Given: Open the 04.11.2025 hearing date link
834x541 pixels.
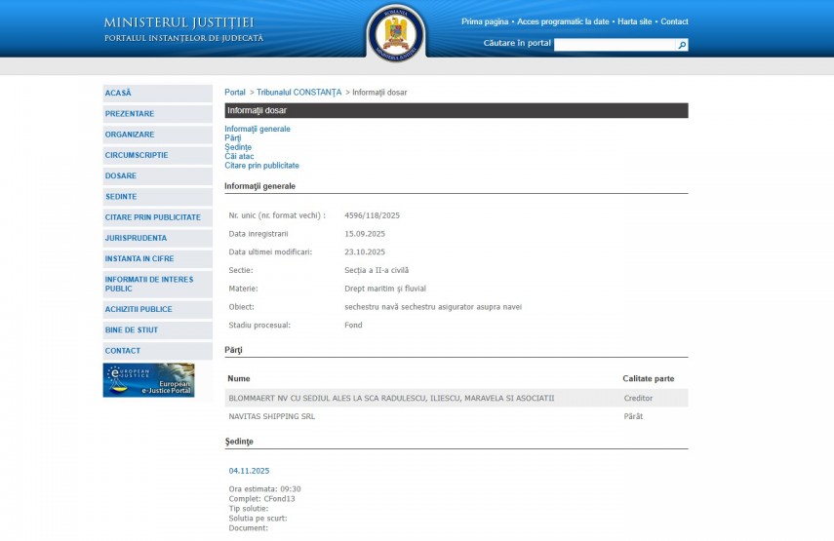Looking at the screenshot, I should pos(249,471).
